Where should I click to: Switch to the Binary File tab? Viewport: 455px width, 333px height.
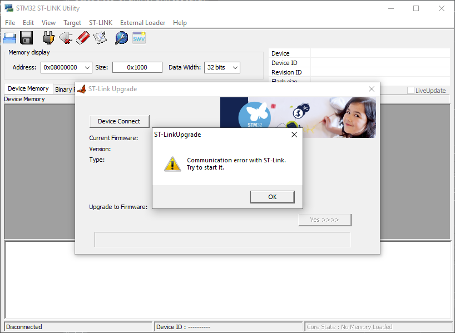tap(64, 90)
